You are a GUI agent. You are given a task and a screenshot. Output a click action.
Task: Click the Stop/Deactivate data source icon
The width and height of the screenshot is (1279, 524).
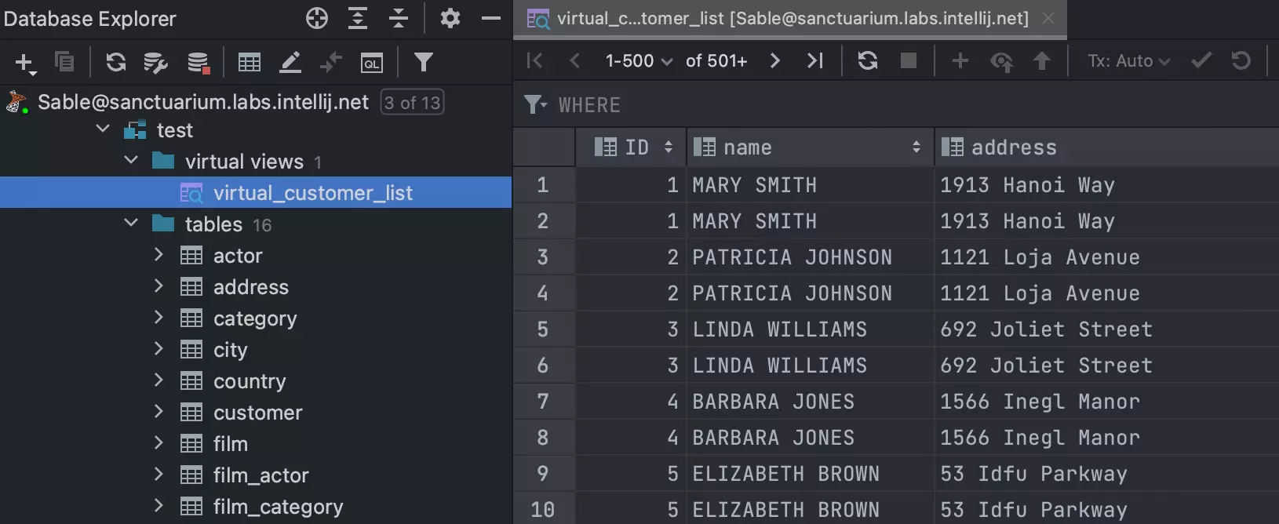tap(199, 63)
